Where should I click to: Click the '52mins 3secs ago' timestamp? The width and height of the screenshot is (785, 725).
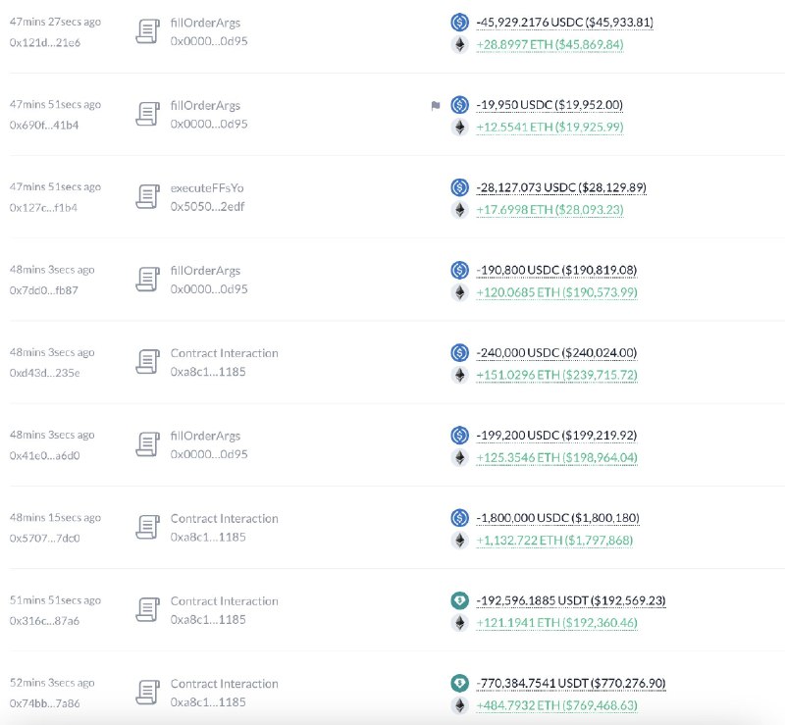click(x=52, y=683)
